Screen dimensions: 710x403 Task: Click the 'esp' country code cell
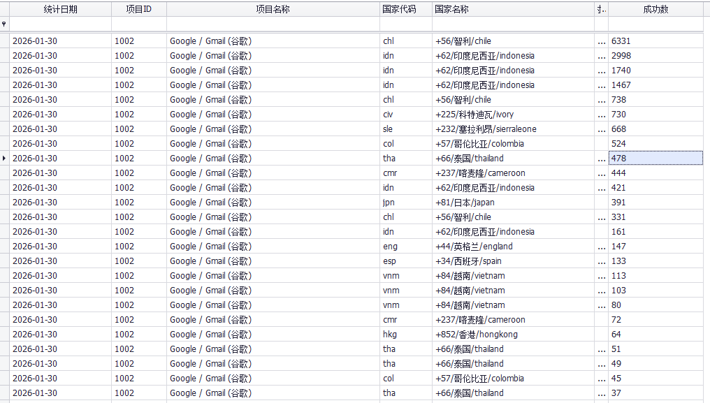(406, 261)
